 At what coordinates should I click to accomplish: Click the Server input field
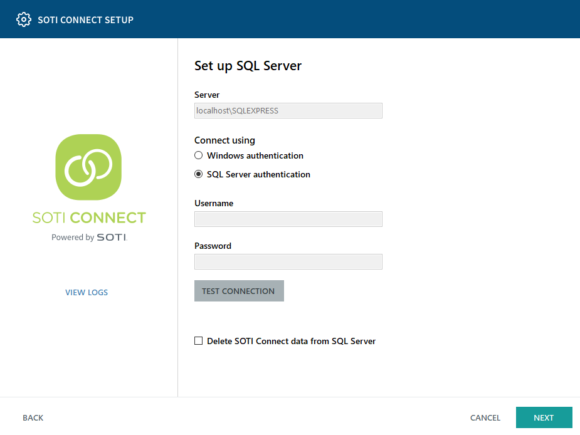coord(288,110)
